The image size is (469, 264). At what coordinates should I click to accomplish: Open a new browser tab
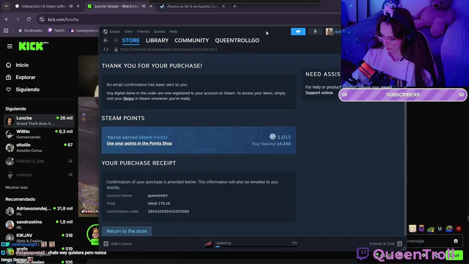tap(234, 6)
